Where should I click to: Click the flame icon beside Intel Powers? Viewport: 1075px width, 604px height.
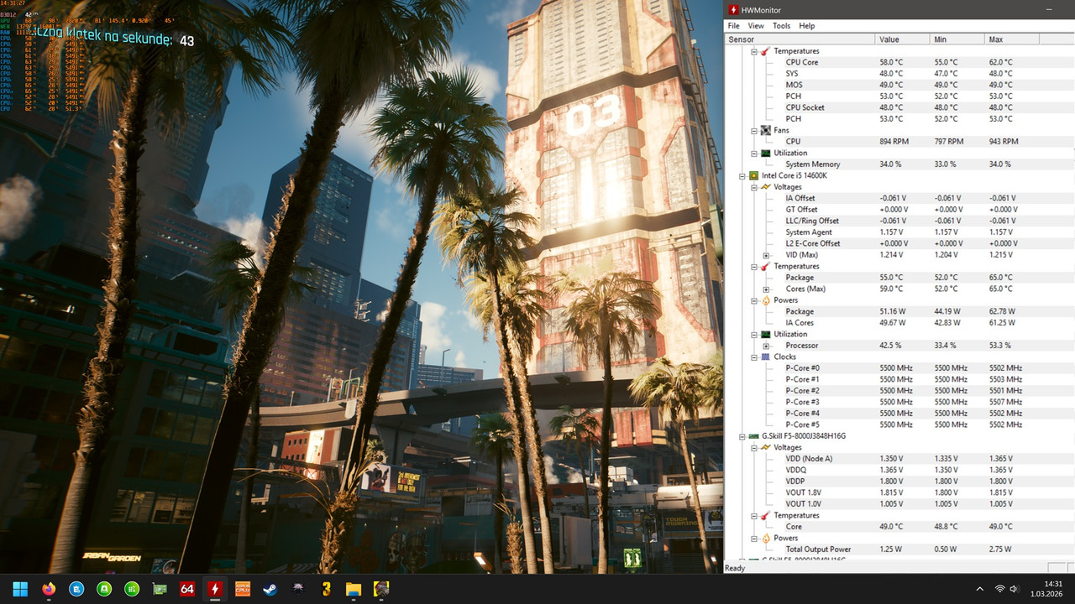(x=765, y=300)
